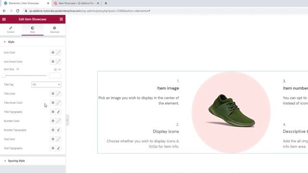Open global fonts for Number Typography
308x173 pixels.
(53, 130)
